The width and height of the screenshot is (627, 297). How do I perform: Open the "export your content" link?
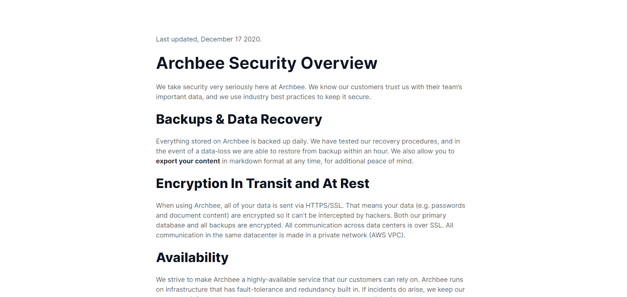[x=188, y=161]
